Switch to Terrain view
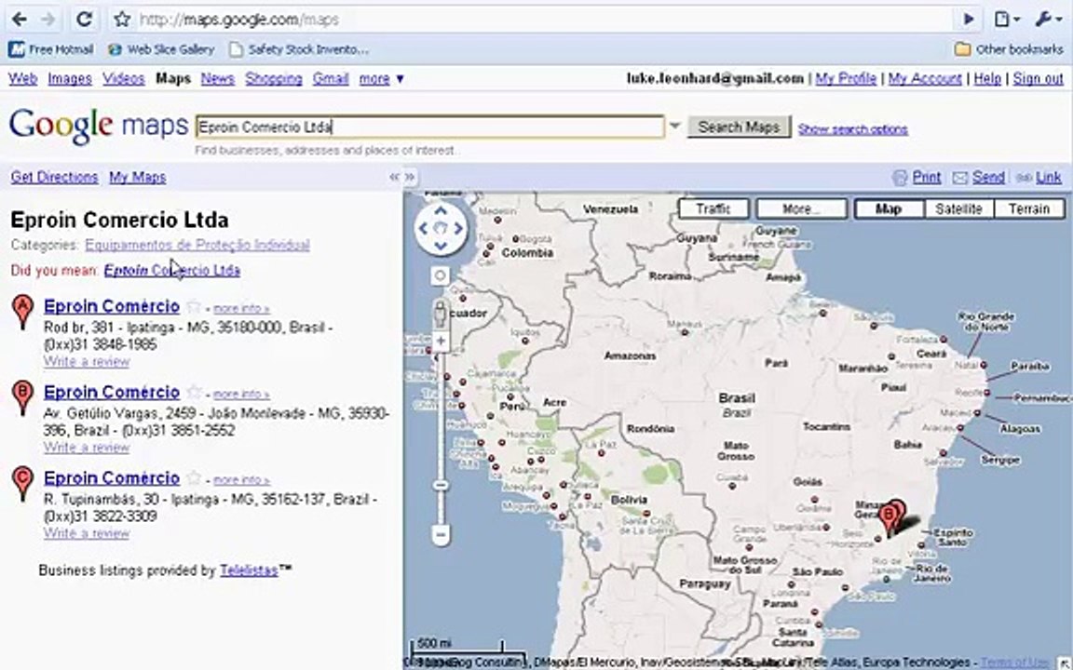 click(x=1029, y=208)
